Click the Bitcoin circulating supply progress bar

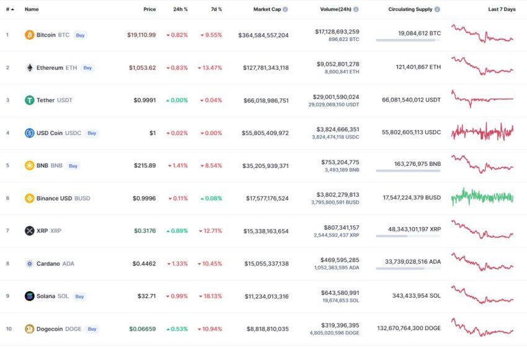(x=408, y=40)
